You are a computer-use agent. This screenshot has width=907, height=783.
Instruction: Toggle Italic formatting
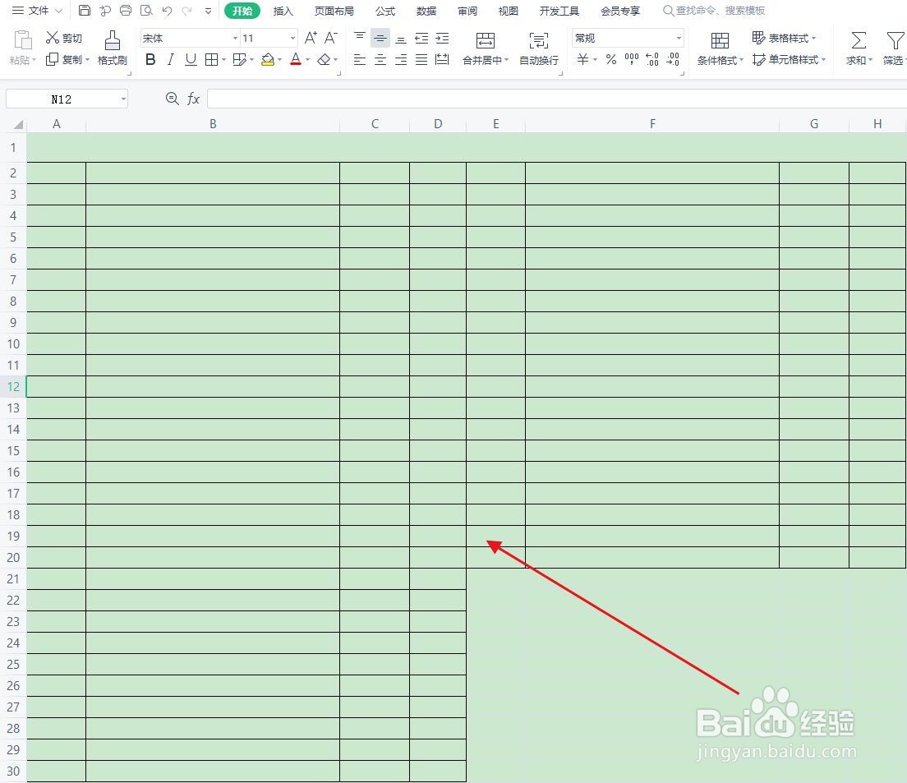(171, 59)
